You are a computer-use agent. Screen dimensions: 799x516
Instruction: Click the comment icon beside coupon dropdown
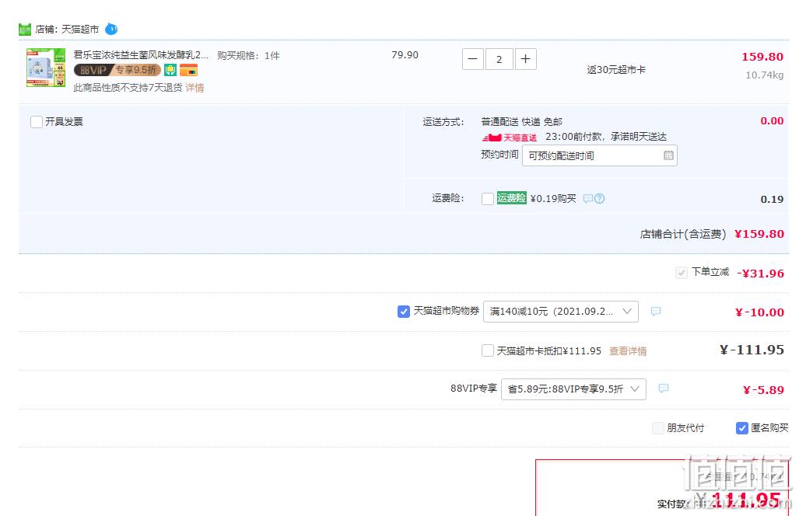tap(656, 311)
